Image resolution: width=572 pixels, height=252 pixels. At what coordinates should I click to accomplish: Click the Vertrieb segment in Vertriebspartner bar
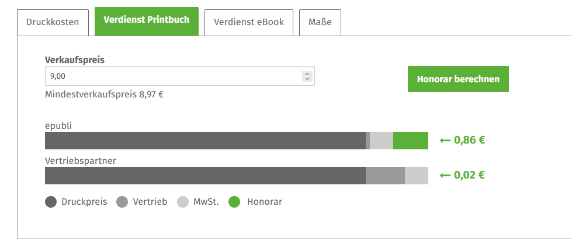click(x=385, y=176)
